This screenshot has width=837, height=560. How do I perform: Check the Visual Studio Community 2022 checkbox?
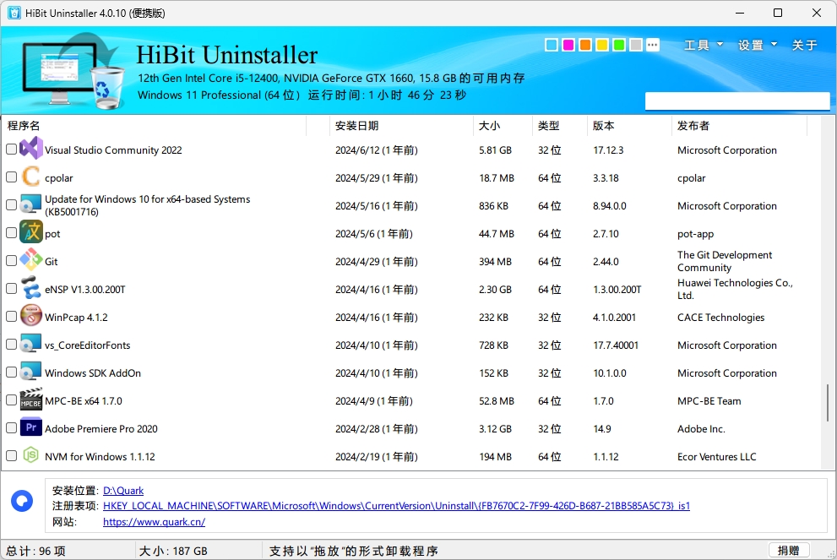11,150
